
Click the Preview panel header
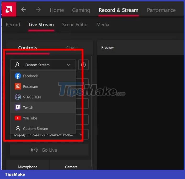(x=140, y=47)
